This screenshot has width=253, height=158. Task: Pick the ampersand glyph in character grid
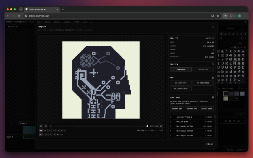[223, 51]
